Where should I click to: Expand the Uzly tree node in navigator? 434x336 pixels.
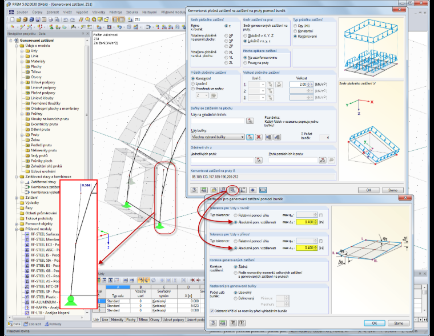click(22, 51)
